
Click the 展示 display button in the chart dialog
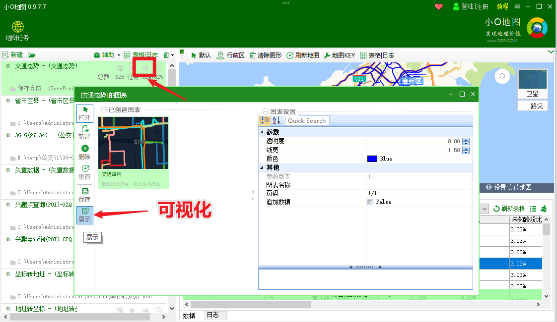[x=84, y=215]
